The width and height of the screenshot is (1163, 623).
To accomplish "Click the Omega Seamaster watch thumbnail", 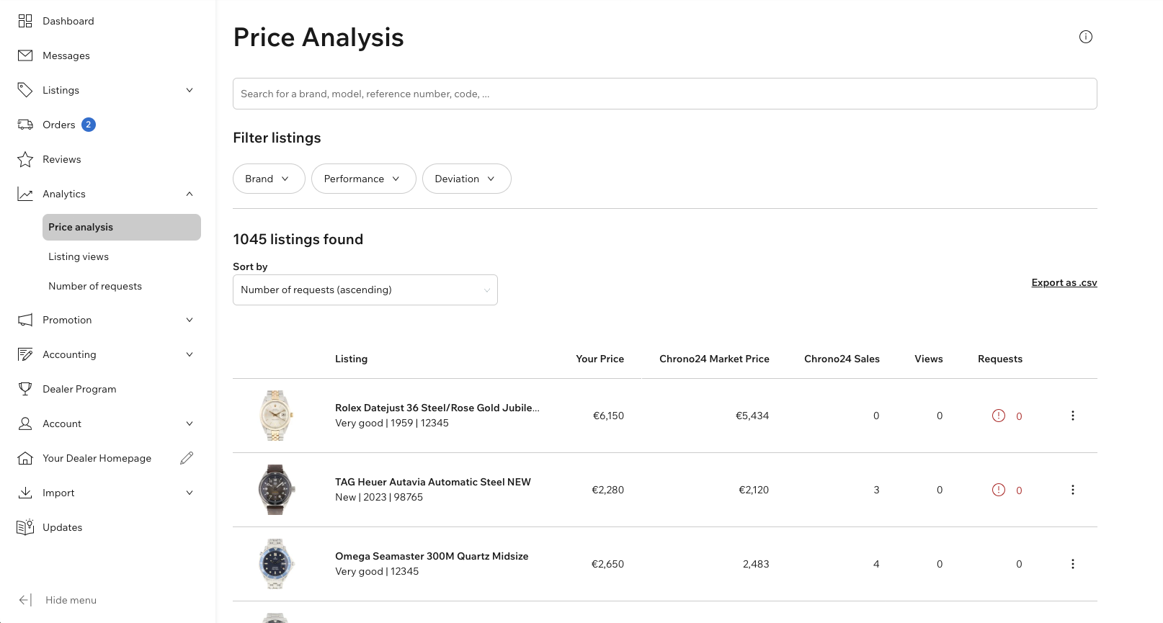I will (x=275, y=564).
